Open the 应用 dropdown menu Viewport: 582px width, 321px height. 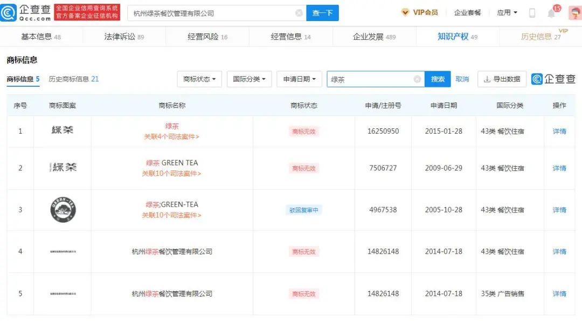tap(507, 12)
